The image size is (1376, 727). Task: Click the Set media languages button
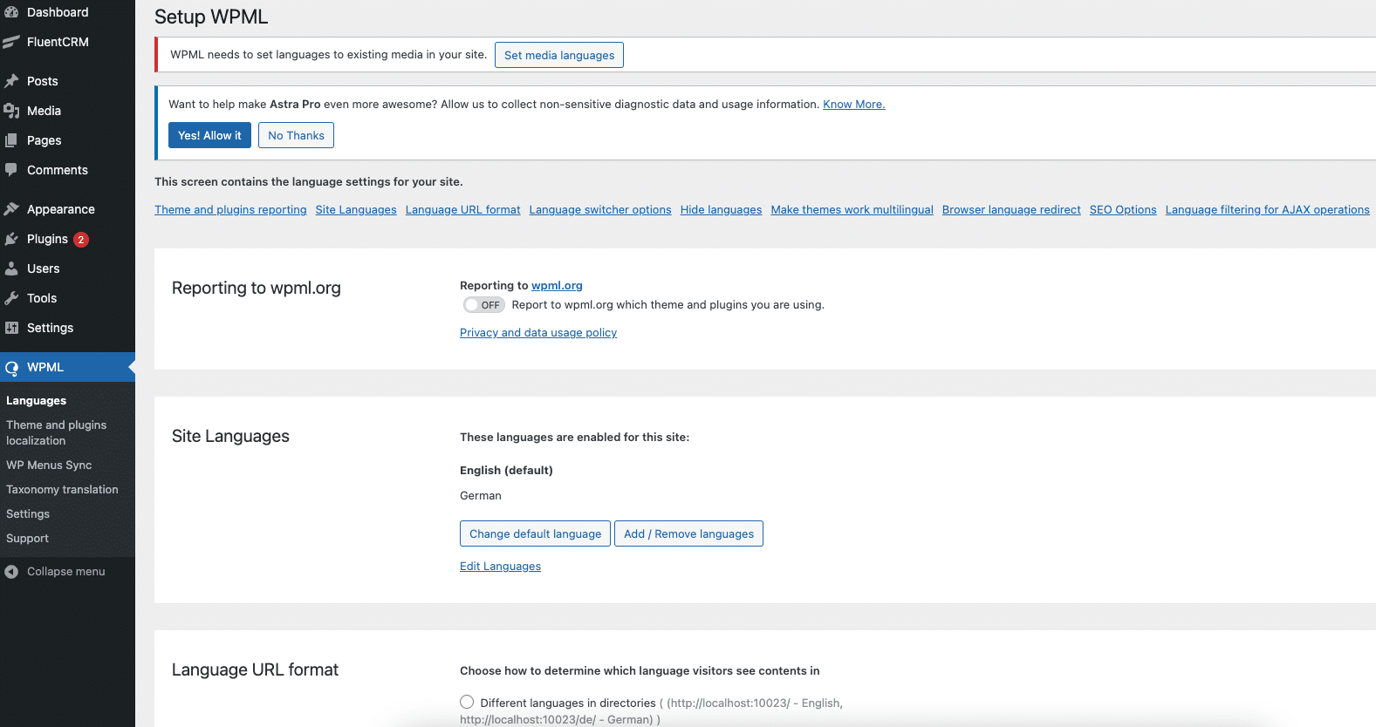[559, 55]
